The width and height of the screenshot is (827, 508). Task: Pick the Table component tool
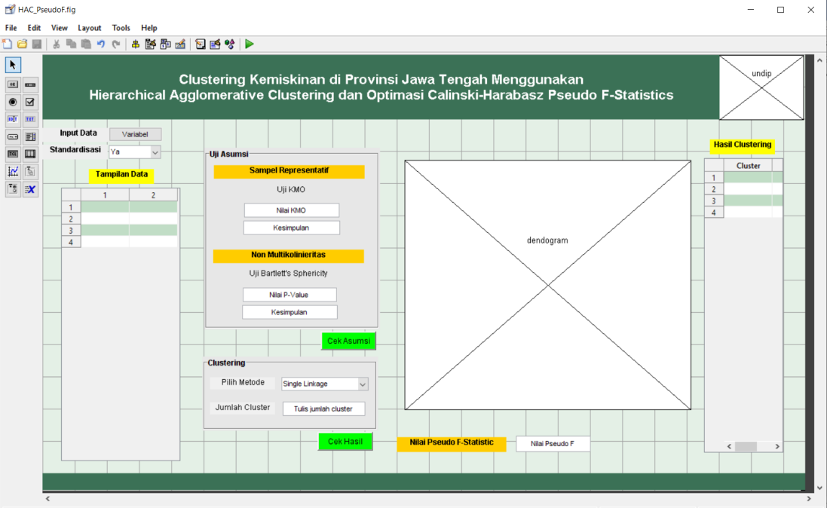click(31, 154)
